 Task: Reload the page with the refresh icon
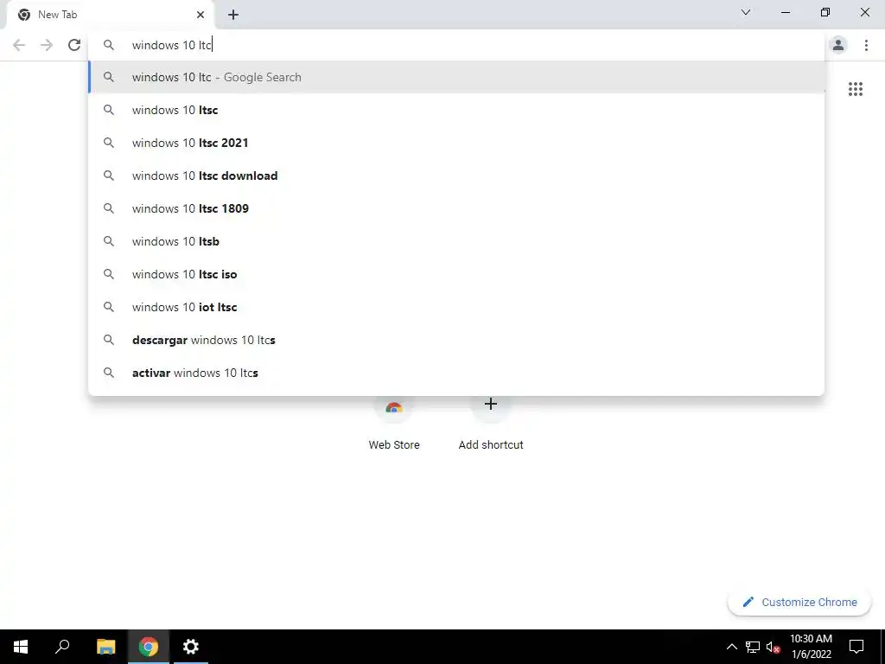pyautogui.click(x=74, y=45)
